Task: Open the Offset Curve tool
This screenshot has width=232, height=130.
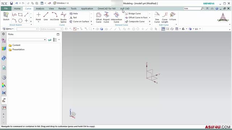Action: (x=99, y=17)
